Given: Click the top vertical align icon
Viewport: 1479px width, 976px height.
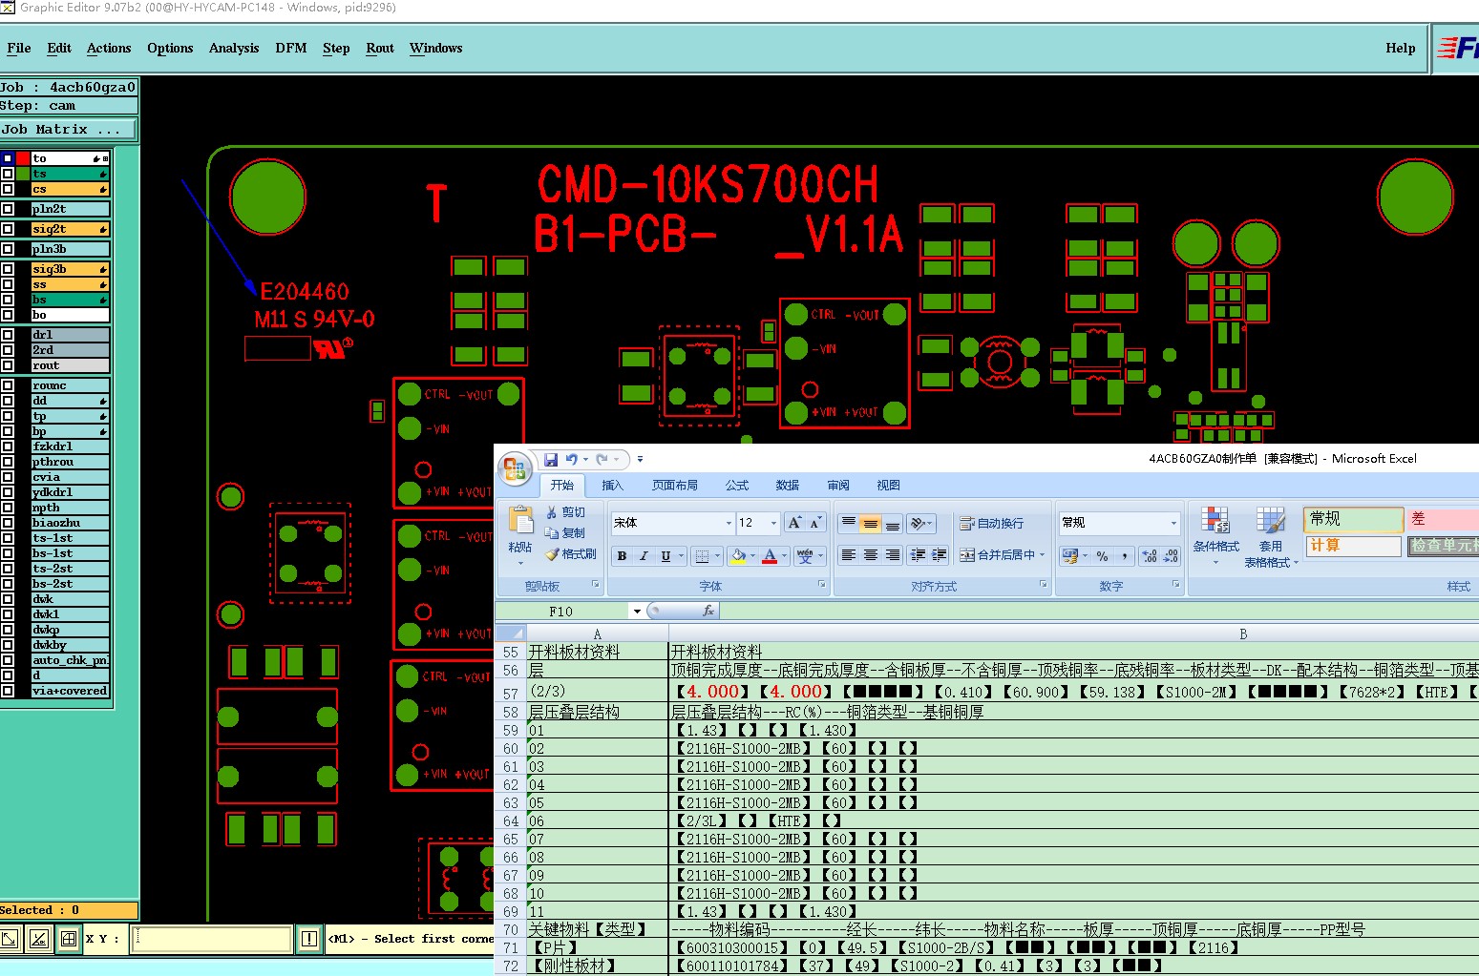Looking at the screenshot, I should [x=848, y=523].
